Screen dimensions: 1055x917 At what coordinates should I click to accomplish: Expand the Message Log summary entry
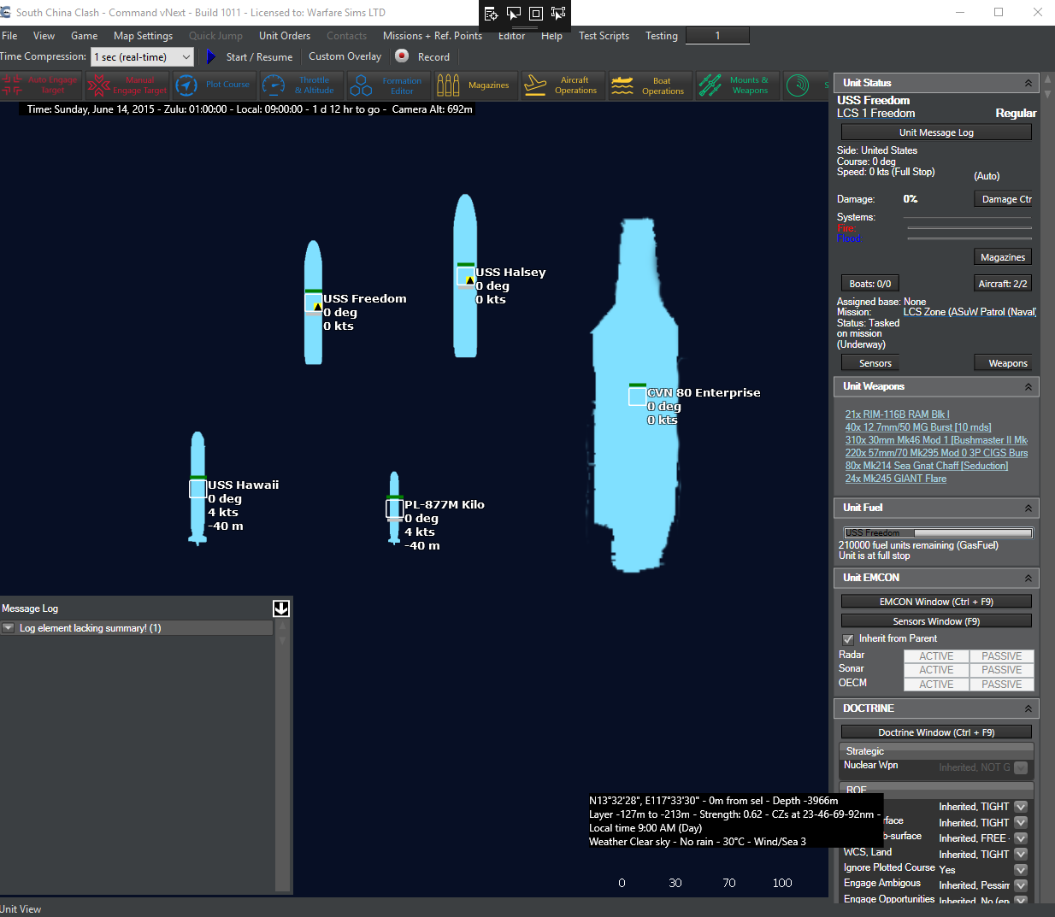click(x=9, y=628)
